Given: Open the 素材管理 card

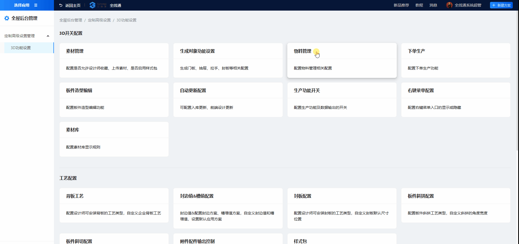Looking at the screenshot, I should (x=114, y=60).
